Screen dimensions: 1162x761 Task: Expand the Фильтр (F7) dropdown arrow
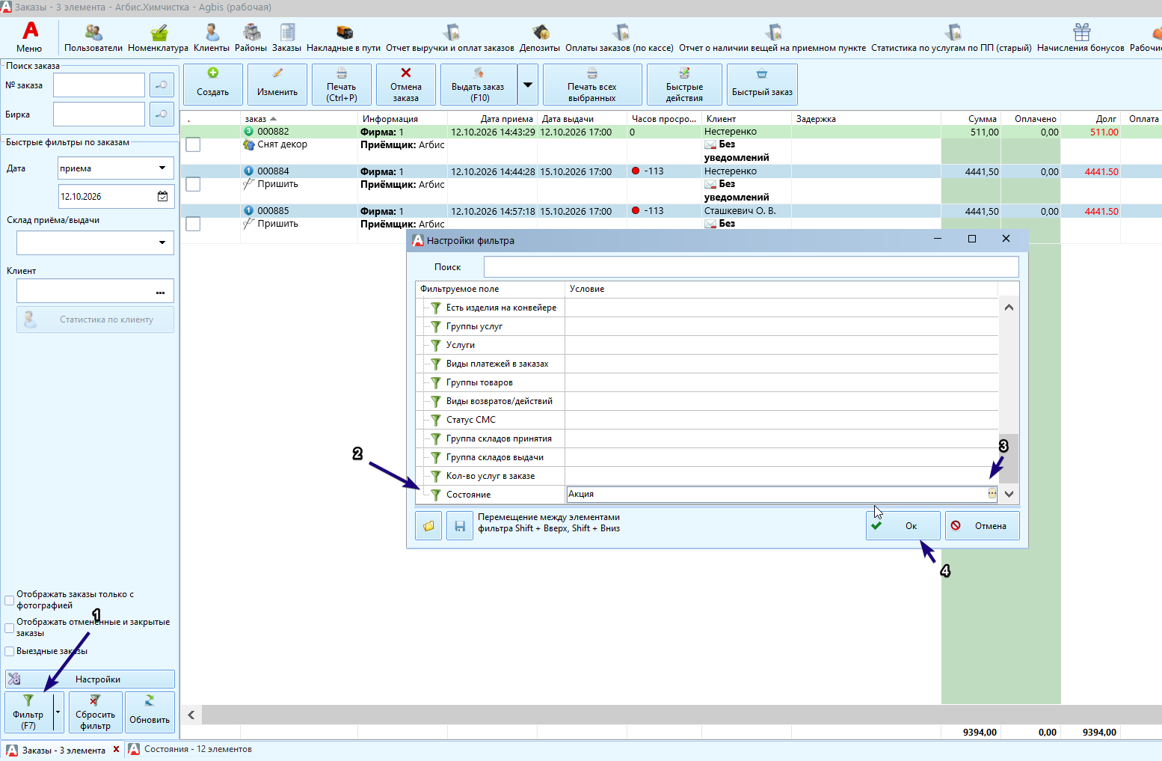point(58,712)
